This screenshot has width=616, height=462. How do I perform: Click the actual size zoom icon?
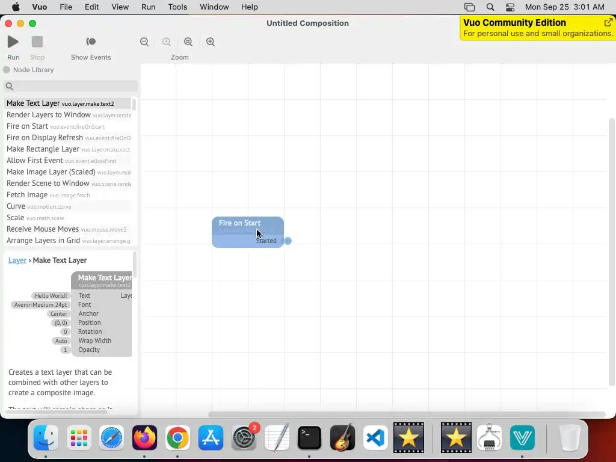click(x=166, y=42)
